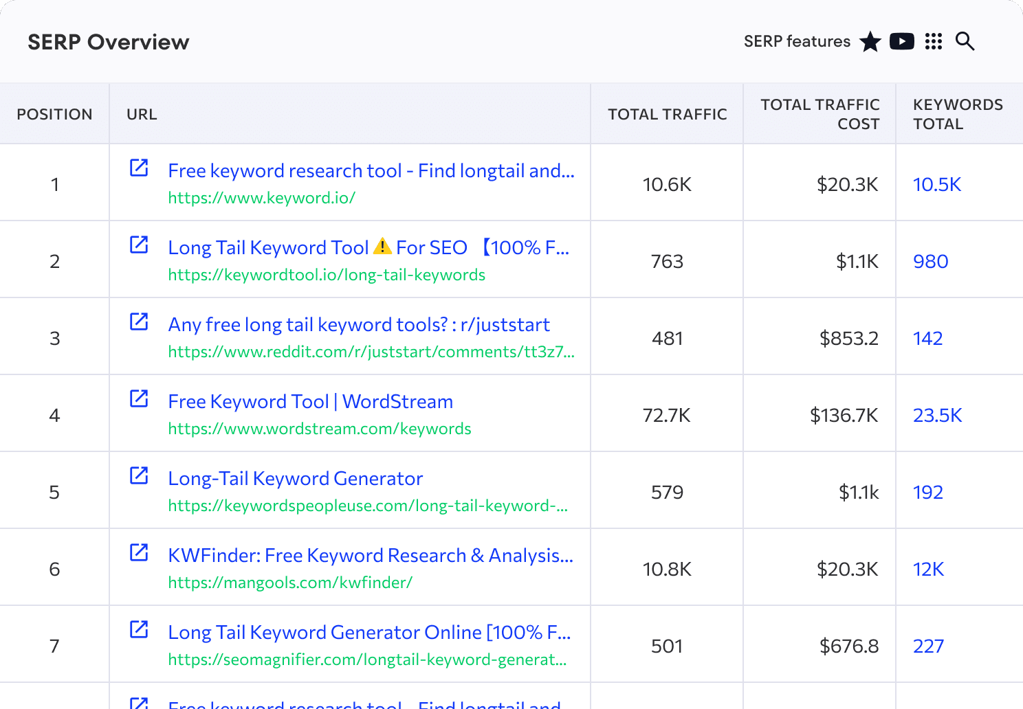Click the 'Free Keyword Tool | WordStream' link
This screenshot has width=1023, height=709.
point(310,401)
